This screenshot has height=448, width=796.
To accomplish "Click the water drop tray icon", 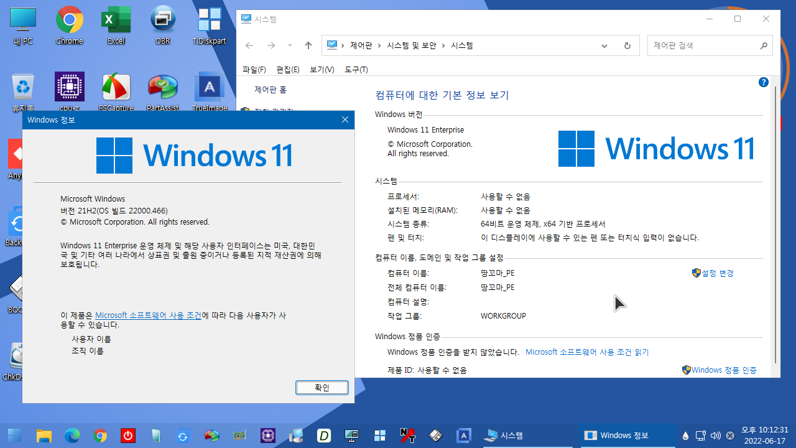I will 686,436.
